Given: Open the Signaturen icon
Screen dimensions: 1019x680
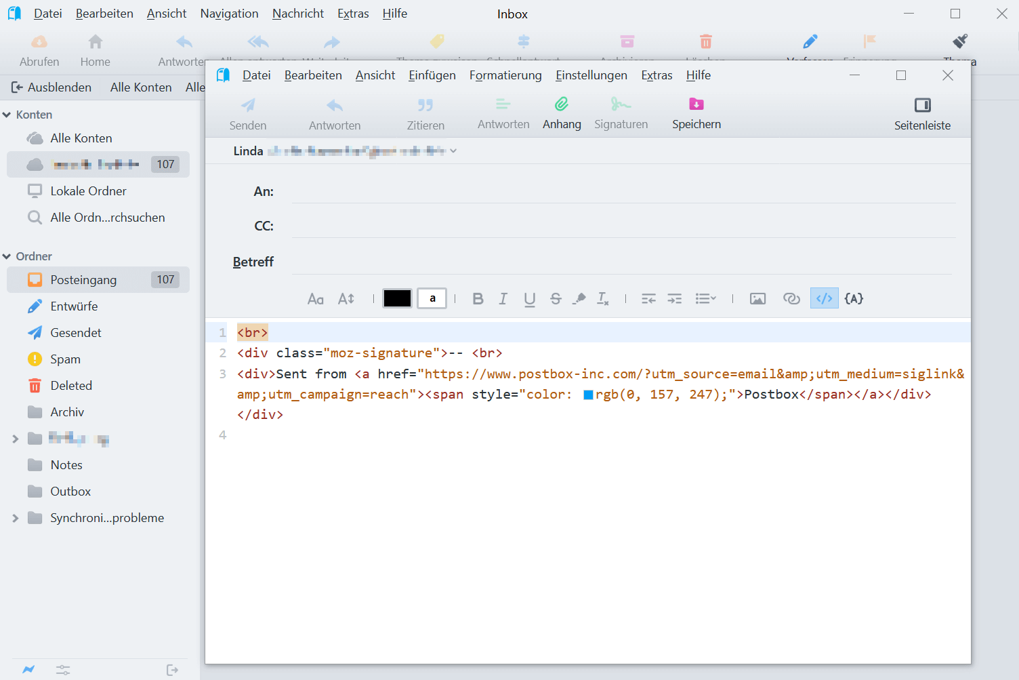Looking at the screenshot, I should point(621,104).
